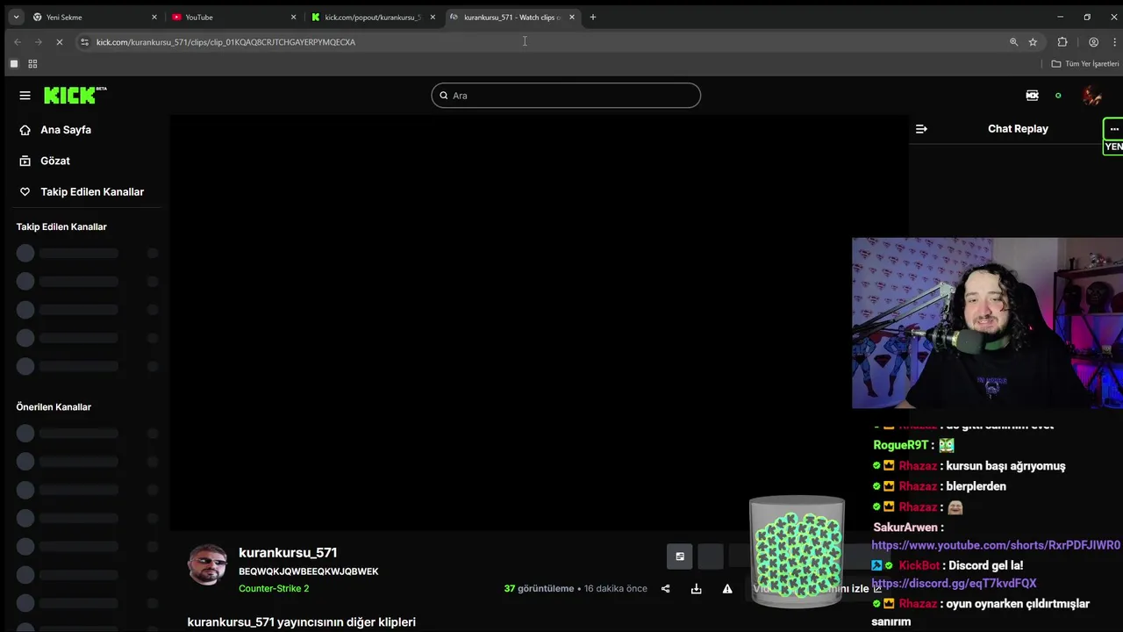Bookmark this page with star icon
The height and width of the screenshot is (632, 1123).
(1033, 42)
